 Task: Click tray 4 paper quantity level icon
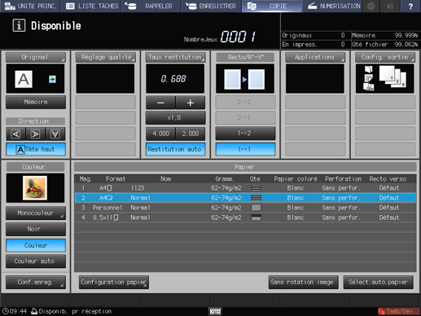click(x=256, y=217)
